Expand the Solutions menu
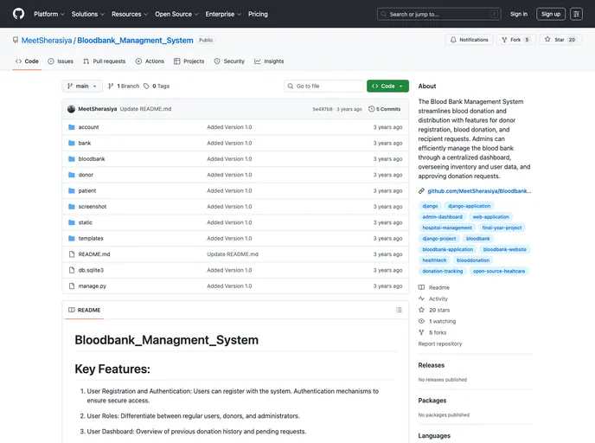Screen dimensions: 595x443 (x=87, y=14)
